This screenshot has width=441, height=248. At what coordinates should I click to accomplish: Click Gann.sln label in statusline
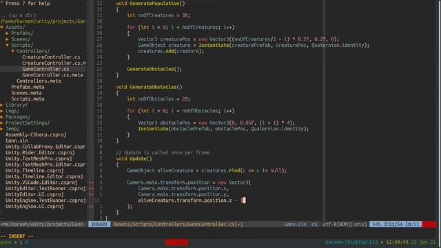click(295, 224)
